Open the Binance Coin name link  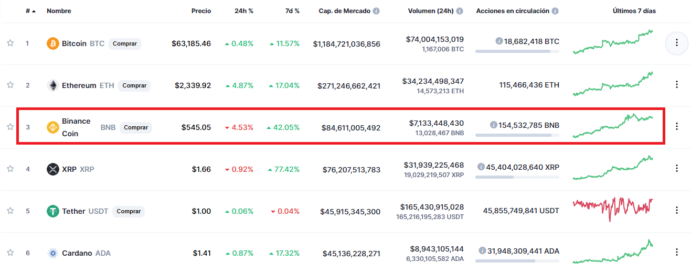[77, 127]
